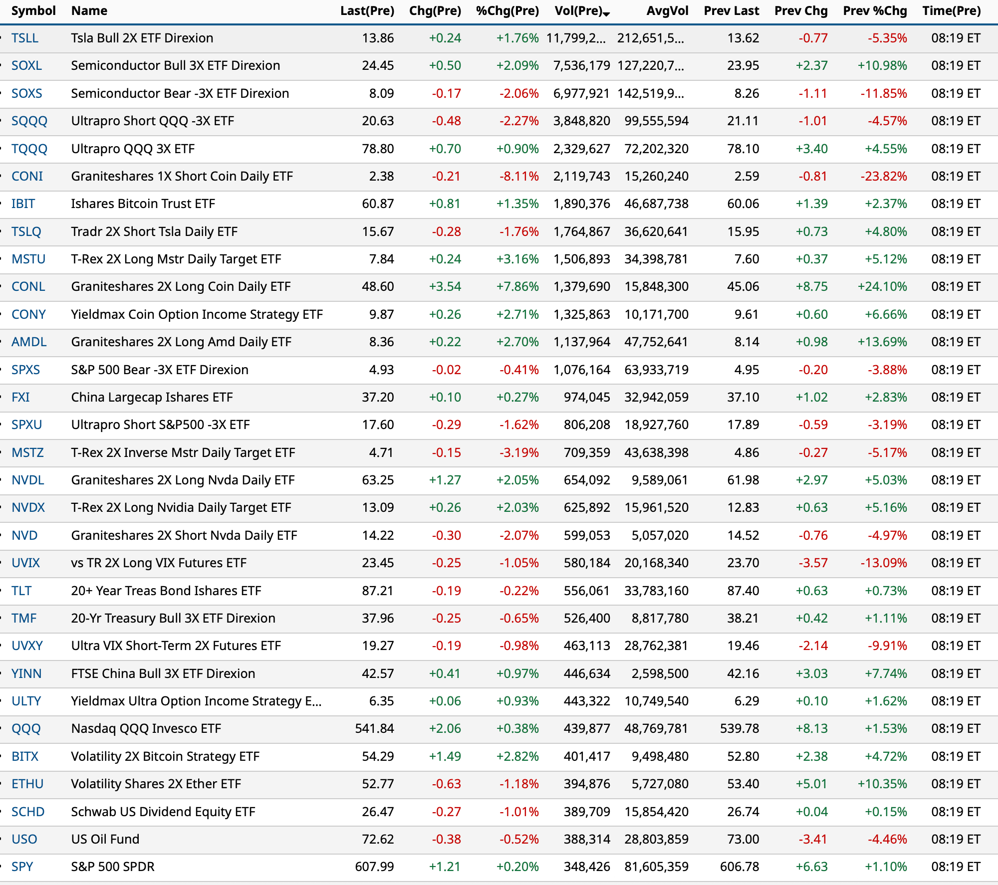Open the QQQ symbol link
Screen dimensions: 998x885
(x=26, y=728)
